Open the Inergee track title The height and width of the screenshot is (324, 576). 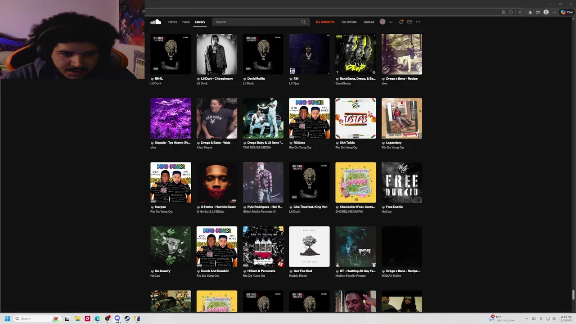click(160, 207)
